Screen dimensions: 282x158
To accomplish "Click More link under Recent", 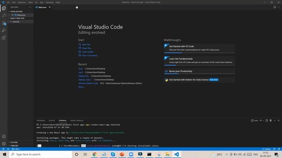I will [81, 87].
